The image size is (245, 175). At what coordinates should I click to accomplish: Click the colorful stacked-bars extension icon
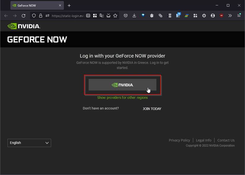[186, 15]
